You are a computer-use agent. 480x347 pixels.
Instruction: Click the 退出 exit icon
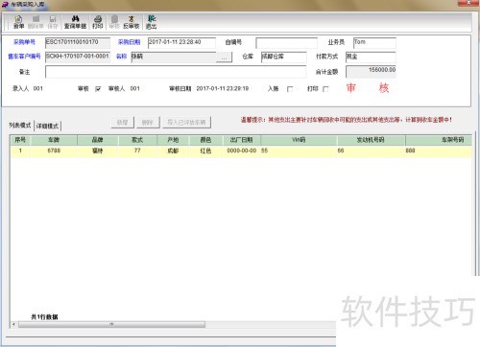point(151,22)
